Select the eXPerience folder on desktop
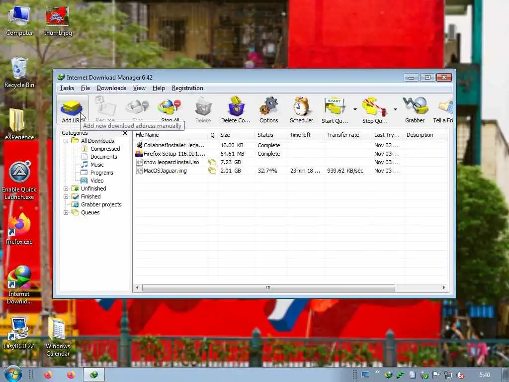 (x=19, y=124)
